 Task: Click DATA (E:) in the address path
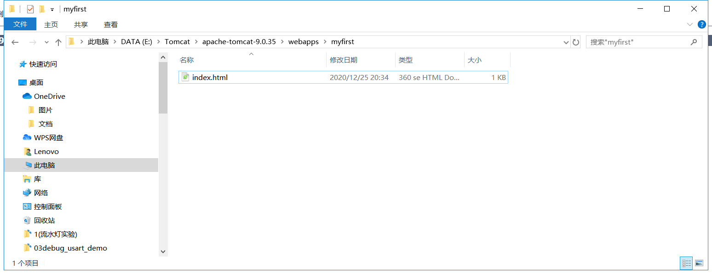pyautogui.click(x=136, y=42)
